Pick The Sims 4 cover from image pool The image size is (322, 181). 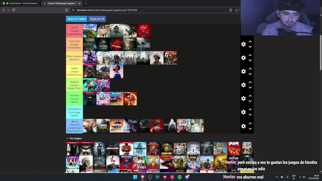click(140, 162)
